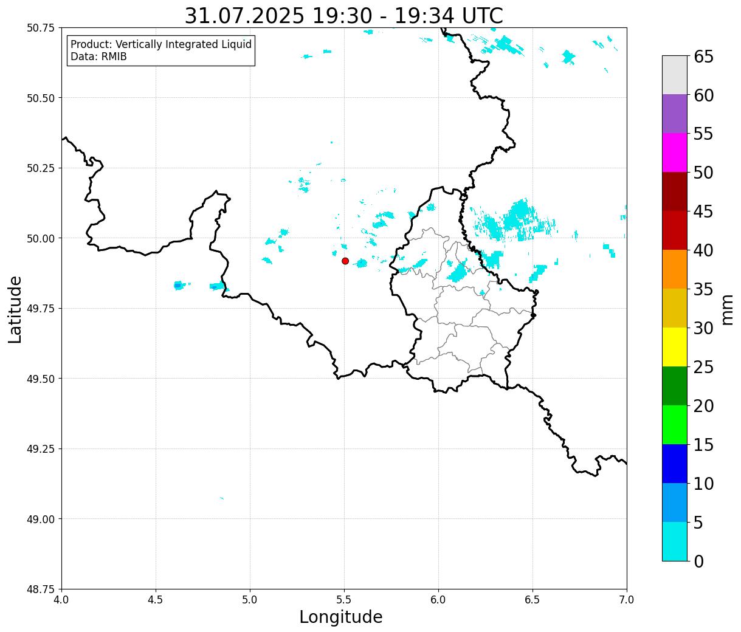Click the bright green 15-20 colorbar band
The image size is (741, 632).
(x=675, y=425)
